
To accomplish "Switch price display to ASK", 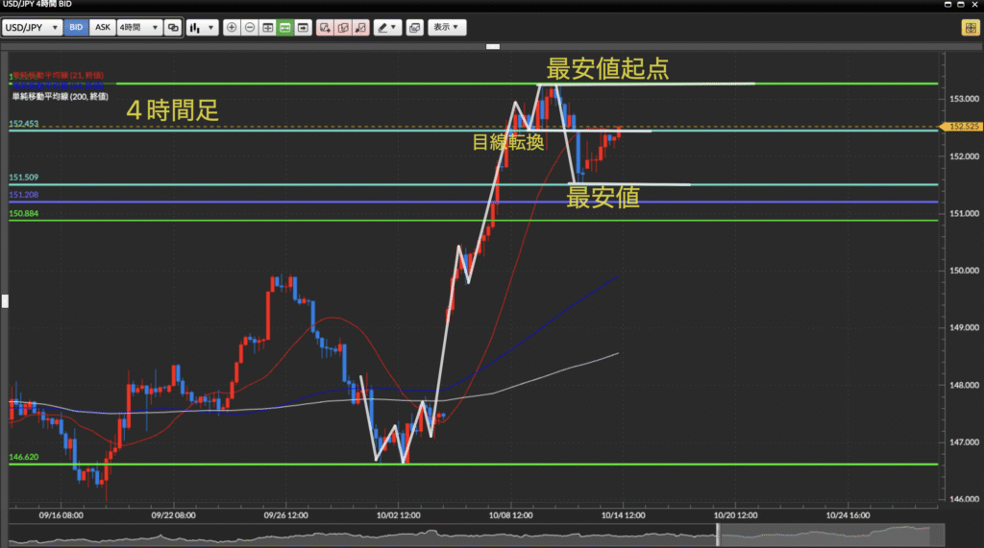I will click(x=102, y=28).
